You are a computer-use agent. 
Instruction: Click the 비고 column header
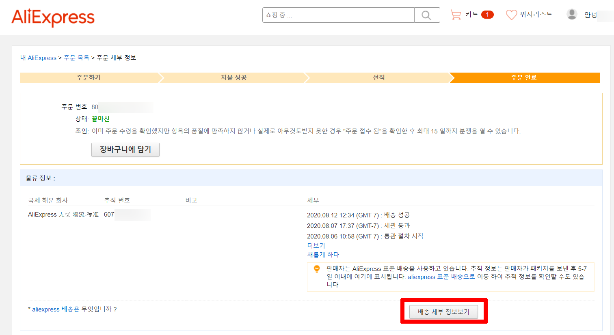[x=191, y=200]
